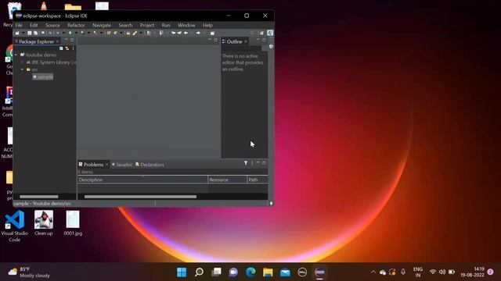Click the Save toolbar icon
This screenshot has height=281, width=501.
[x=30, y=33]
